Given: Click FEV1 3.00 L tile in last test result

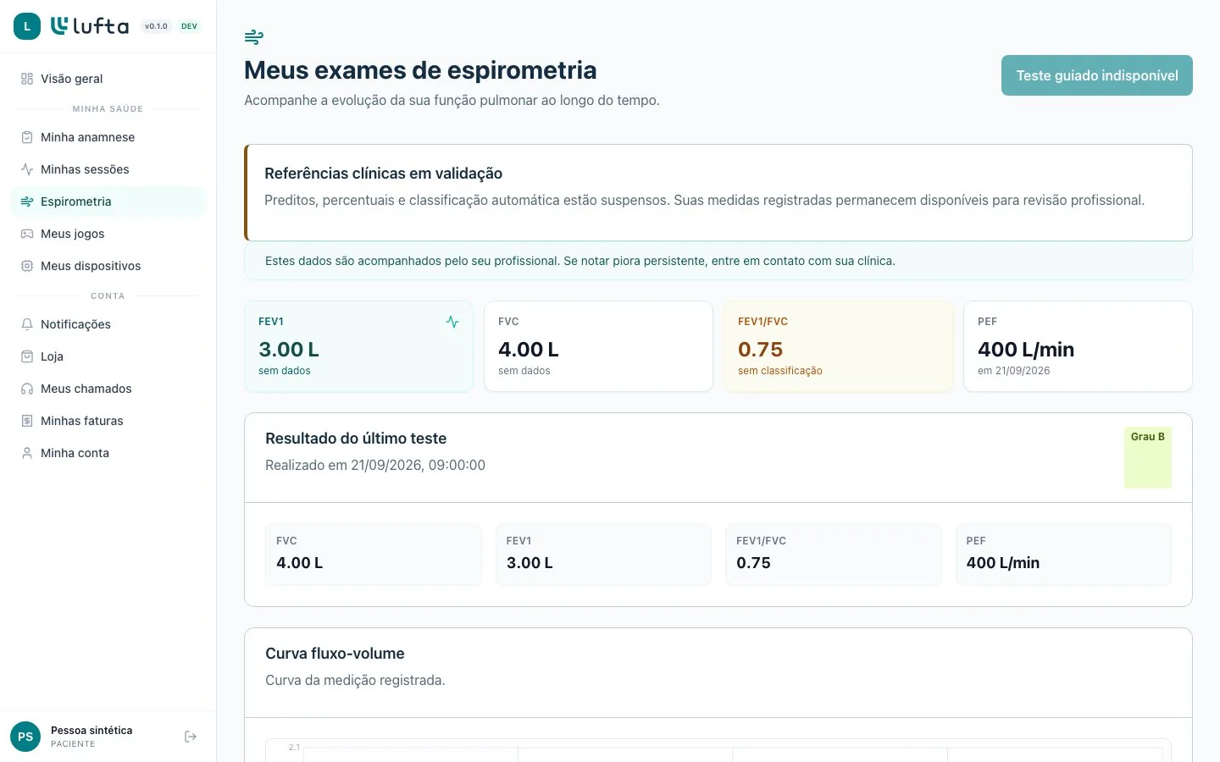Looking at the screenshot, I should point(603,555).
